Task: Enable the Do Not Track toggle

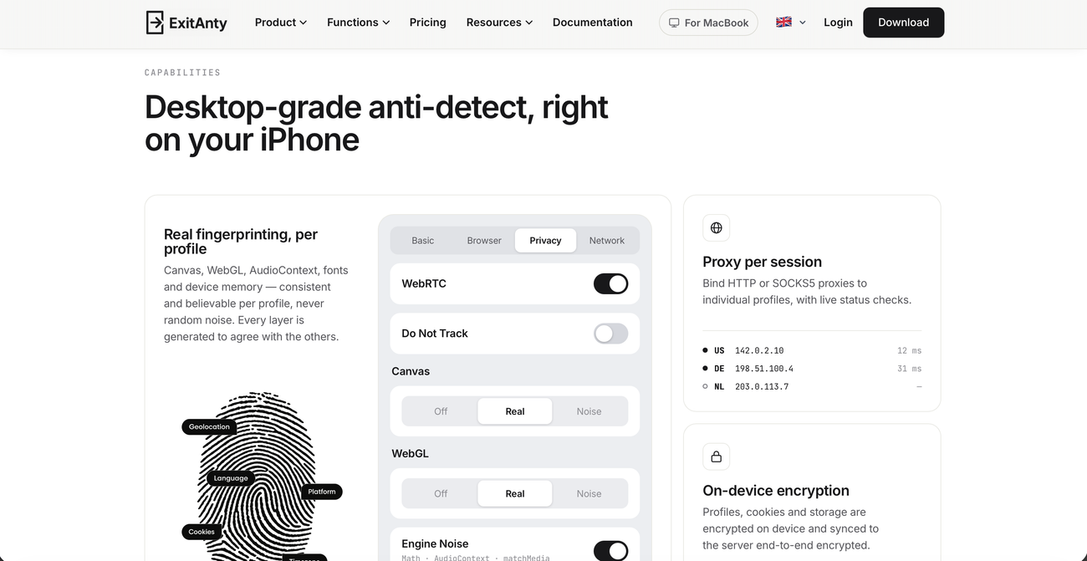Action: tap(610, 334)
